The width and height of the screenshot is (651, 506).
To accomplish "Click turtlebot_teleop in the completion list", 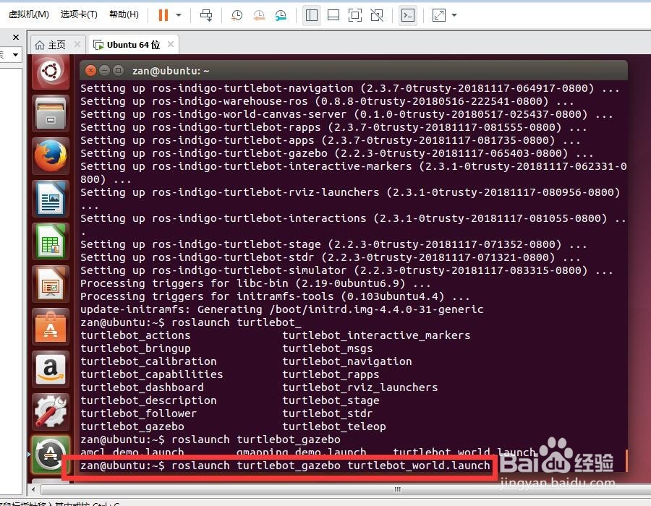I will pyautogui.click(x=334, y=426).
